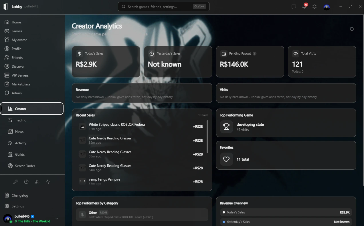Screen dimensions: 364x226
Task: Click Yesterday's Sales row in Revenue Overview
Action: (x=286, y=222)
